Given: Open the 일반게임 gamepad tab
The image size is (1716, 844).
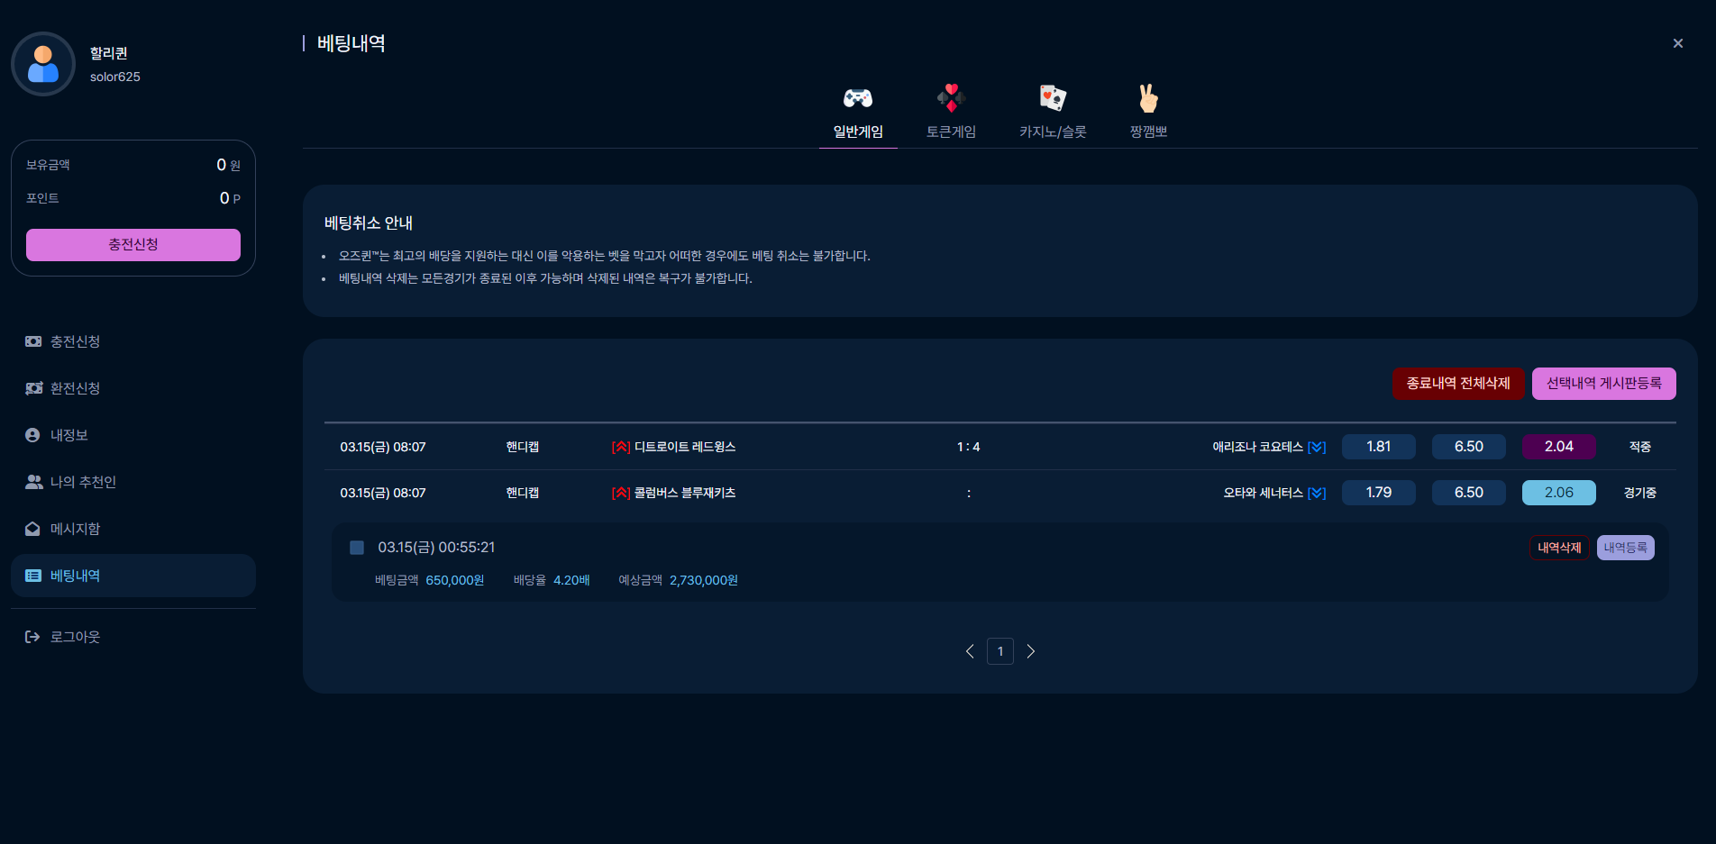Looking at the screenshot, I should point(858,113).
